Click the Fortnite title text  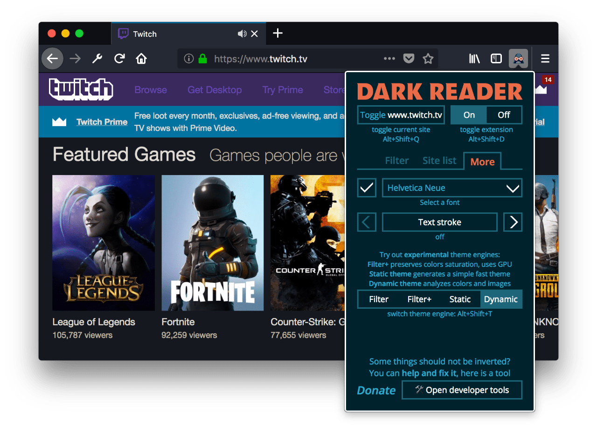coord(178,322)
